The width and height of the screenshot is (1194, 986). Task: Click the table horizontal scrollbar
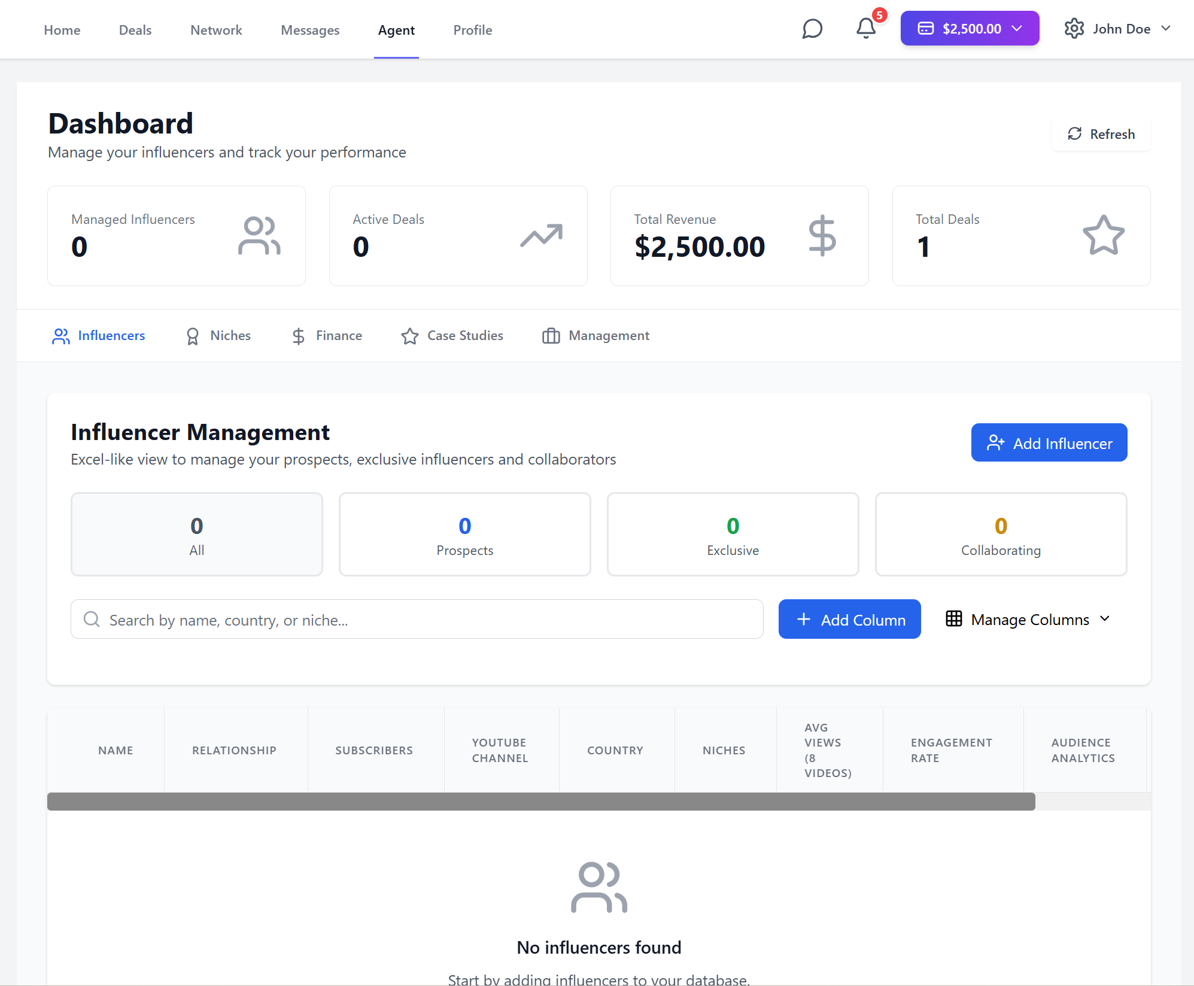[x=541, y=802]
